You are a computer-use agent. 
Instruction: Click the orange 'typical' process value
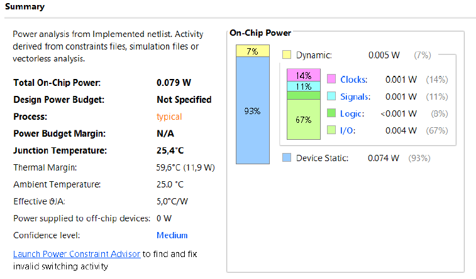[169, 117]
